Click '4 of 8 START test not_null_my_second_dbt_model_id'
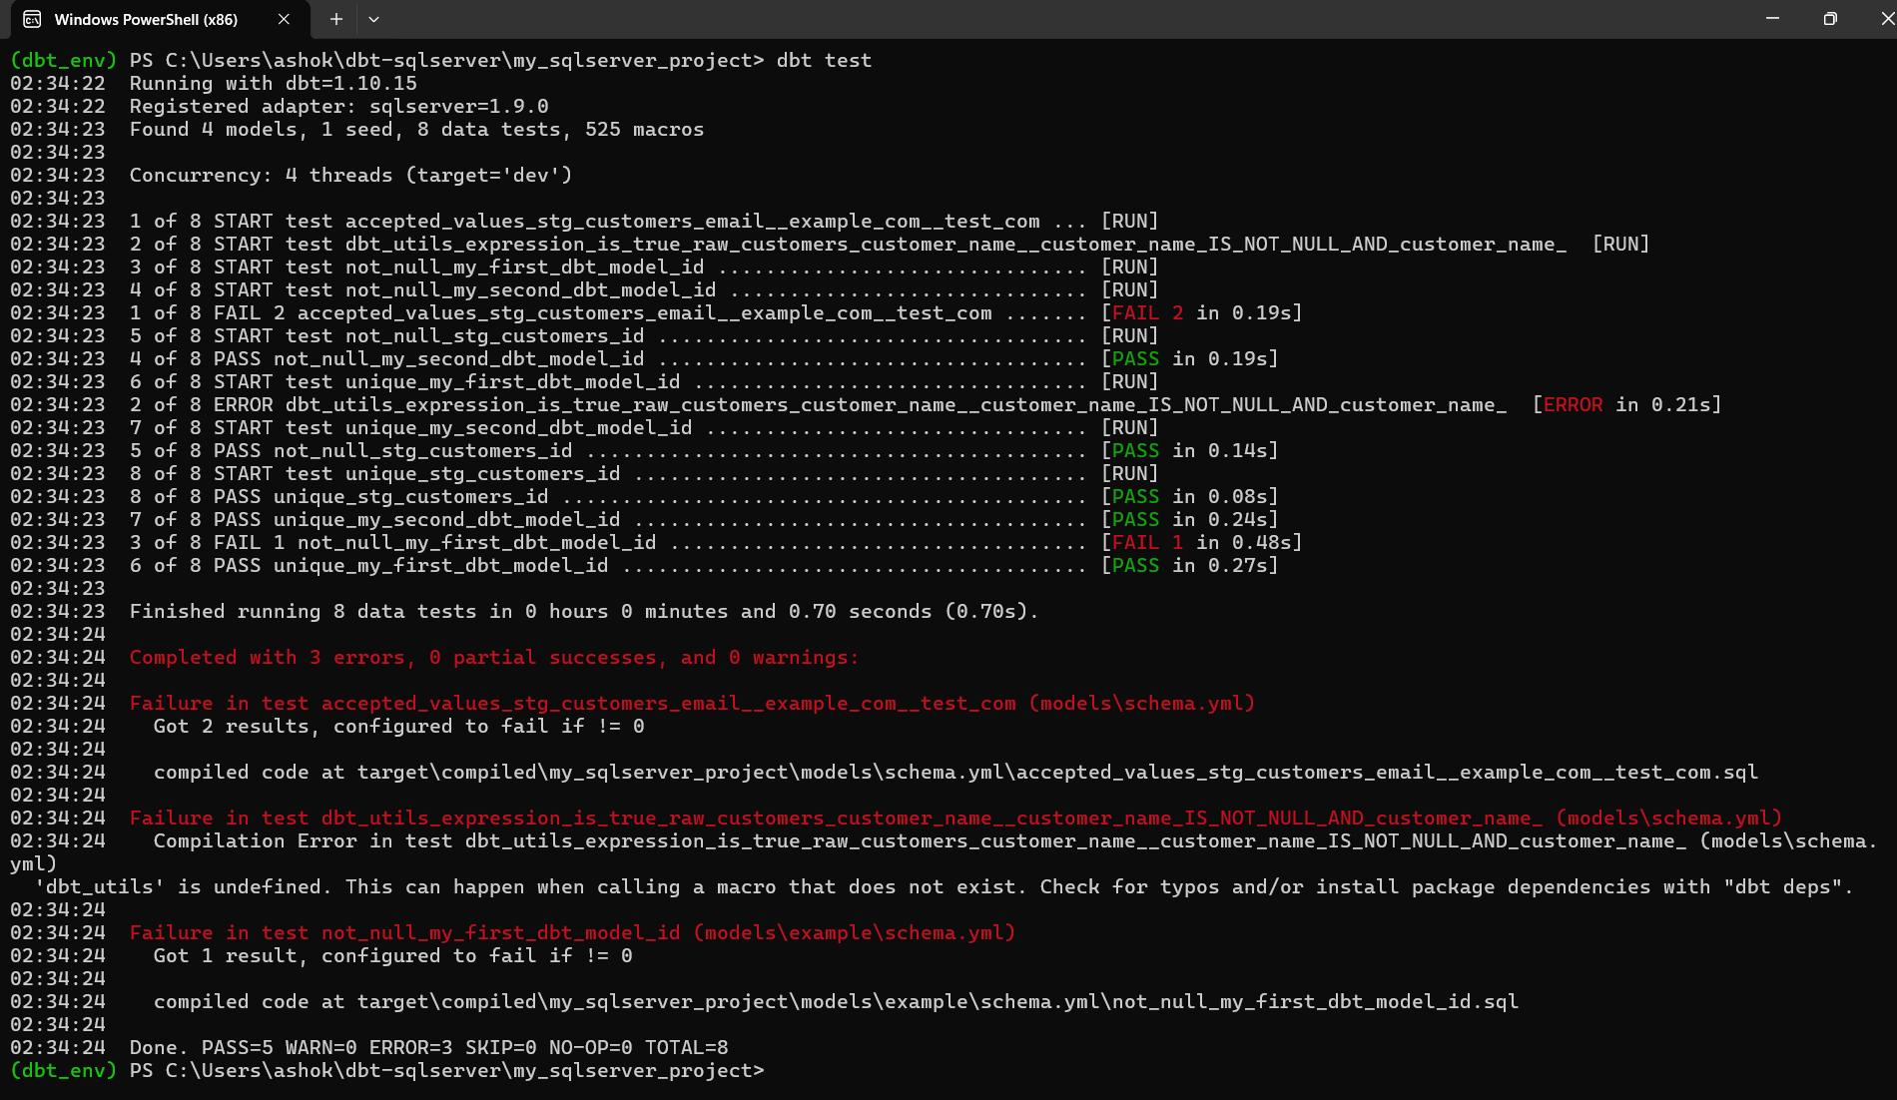1897x1100 pixels. click(422, 289)
